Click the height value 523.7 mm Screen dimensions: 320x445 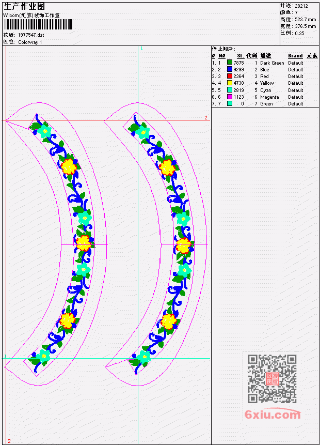click(x=305, y=19)
